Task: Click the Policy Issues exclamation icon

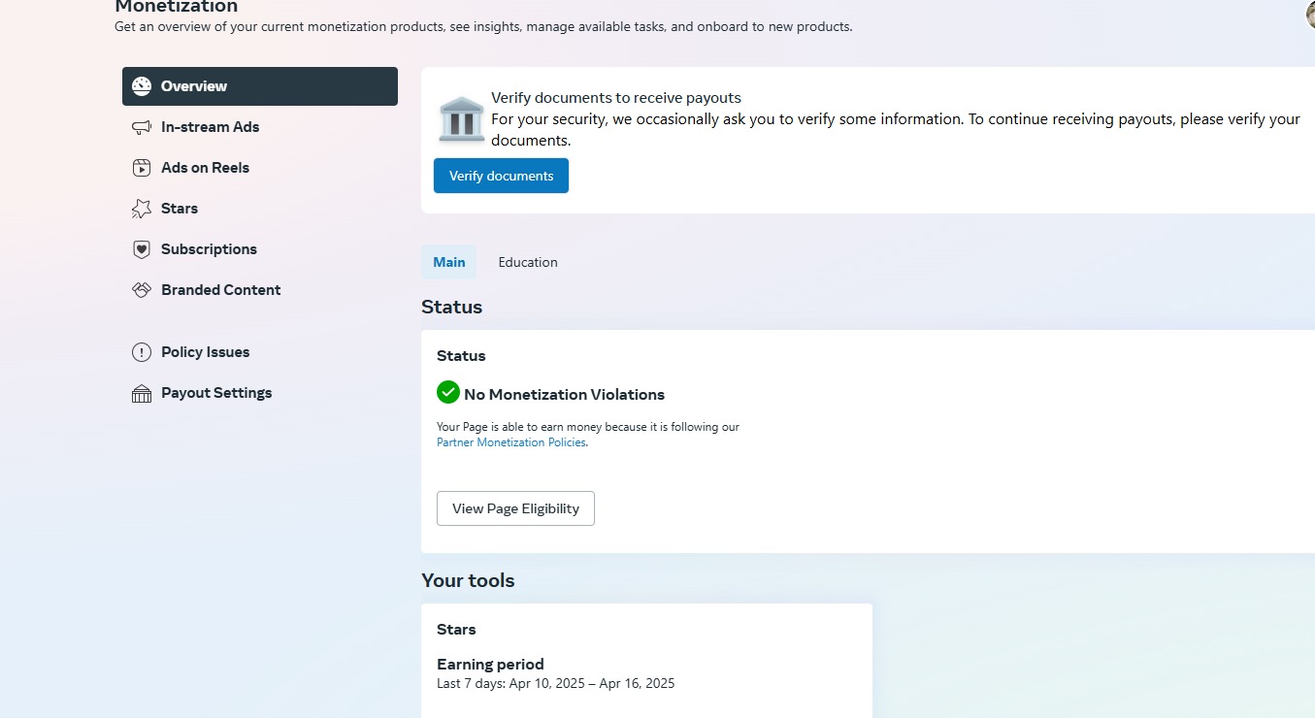Action: click(x=142, y=352)
